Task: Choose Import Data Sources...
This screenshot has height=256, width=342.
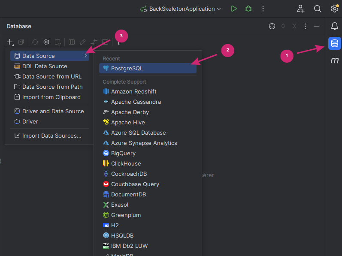Action: click(x=50, y=136)
